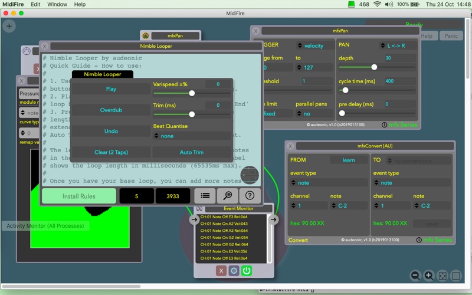Open the question mark help icon
The height and width of the screenshot is (295, 472).
tap(250, 196)
